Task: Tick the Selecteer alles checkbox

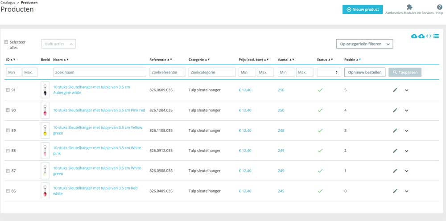Action: coord(6,42)
